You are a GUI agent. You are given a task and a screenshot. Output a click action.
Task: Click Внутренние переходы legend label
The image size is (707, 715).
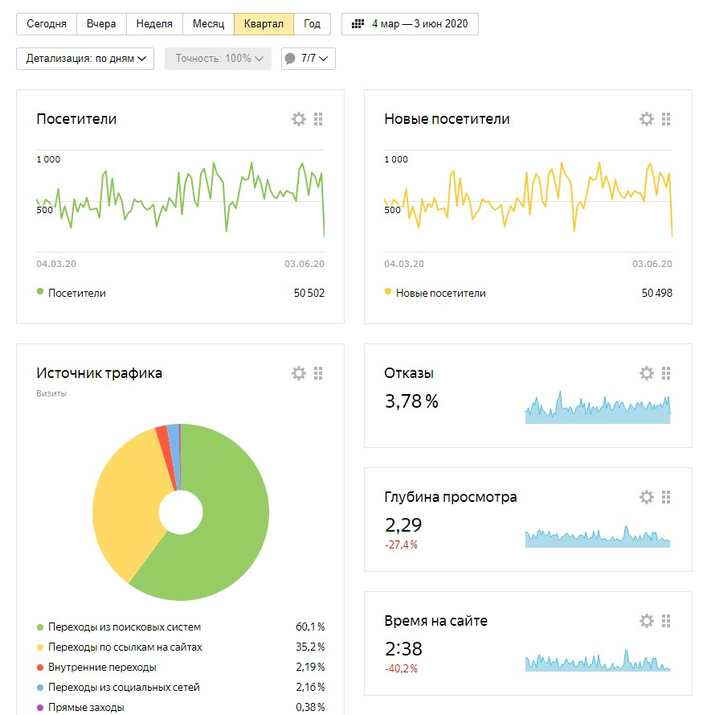(103, 667)
